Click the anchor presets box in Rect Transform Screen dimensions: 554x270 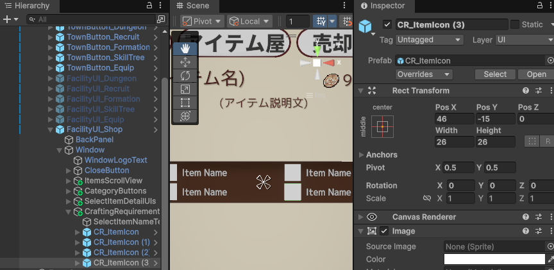(382, 126)
